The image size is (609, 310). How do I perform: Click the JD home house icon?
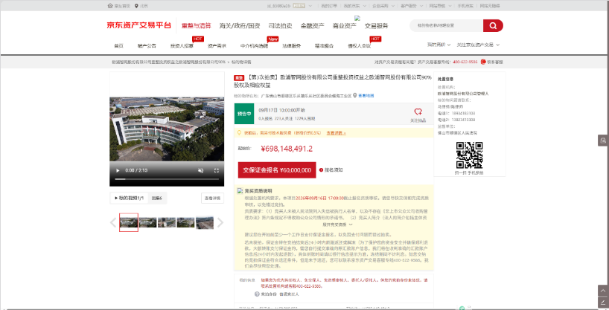110,6
